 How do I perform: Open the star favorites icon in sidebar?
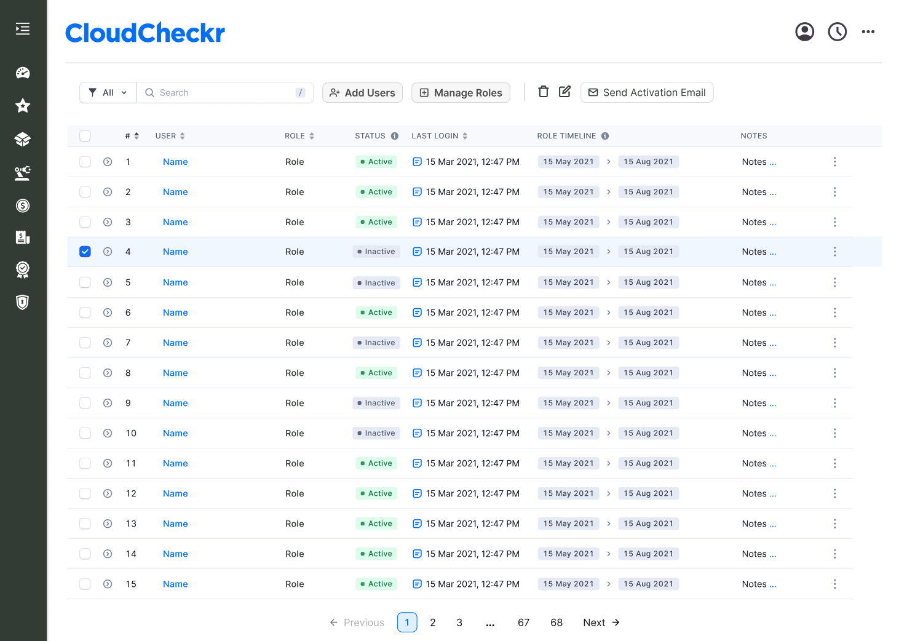click(x=23, y=106)
